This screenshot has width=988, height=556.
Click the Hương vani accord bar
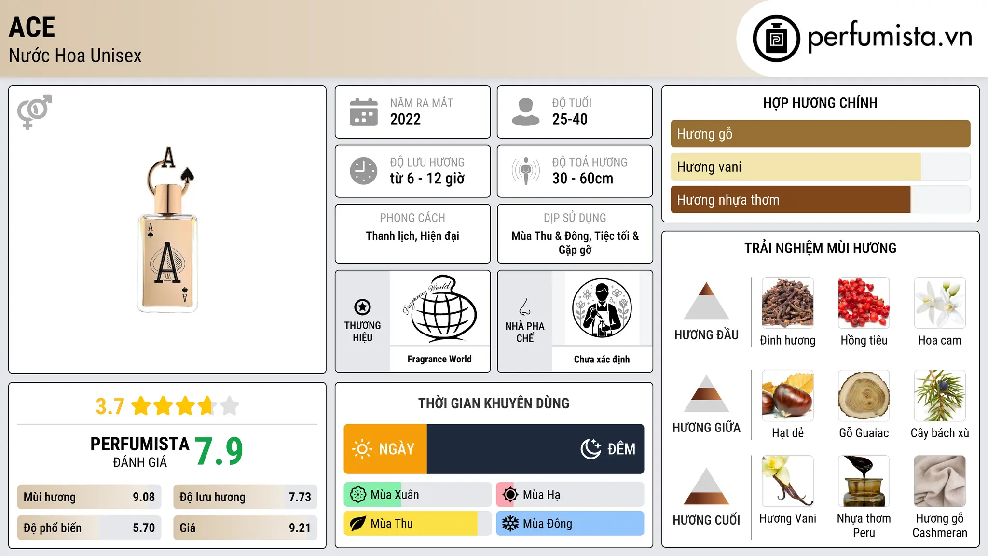point(820,167)
